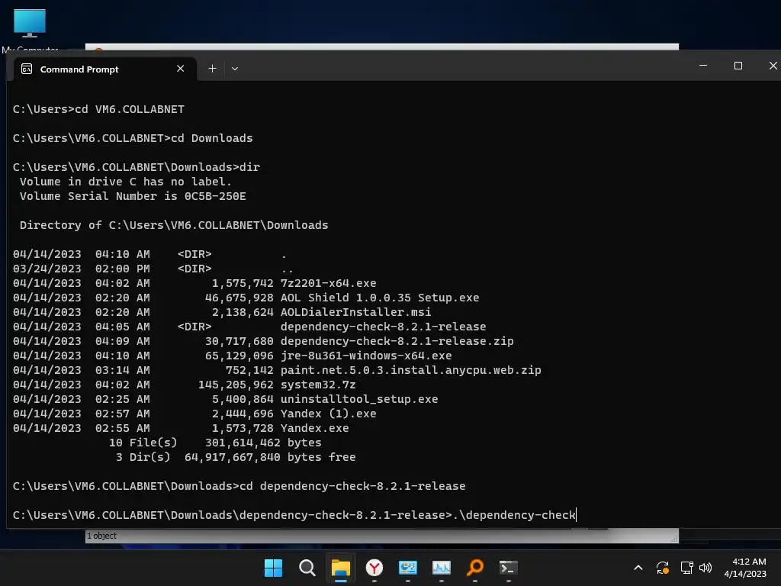Viewport: 781px width, 586px height.
Task: Open Windows Update tray icon
Action: (x=663, y=568)
